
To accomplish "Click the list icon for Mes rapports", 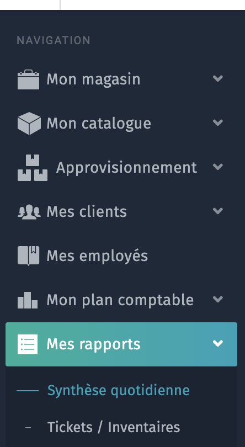I will coord(28,344).
